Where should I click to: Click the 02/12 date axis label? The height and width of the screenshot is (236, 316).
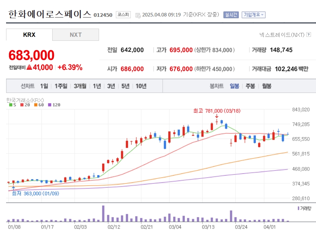point(114,227)
